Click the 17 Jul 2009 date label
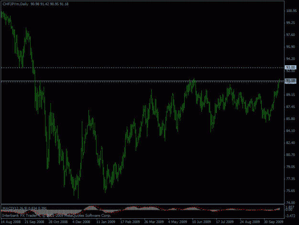 click(x=225, y=222)
